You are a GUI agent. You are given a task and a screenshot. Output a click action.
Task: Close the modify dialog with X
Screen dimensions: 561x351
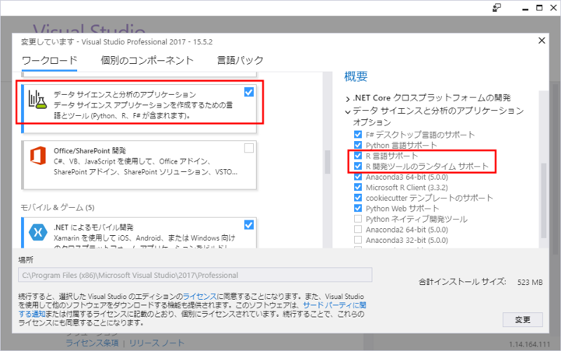coord(541,41)
